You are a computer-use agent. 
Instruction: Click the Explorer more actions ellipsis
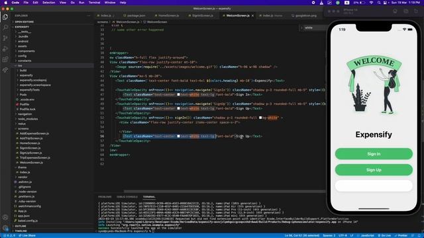pyautogui.click(x=89, y=16)
